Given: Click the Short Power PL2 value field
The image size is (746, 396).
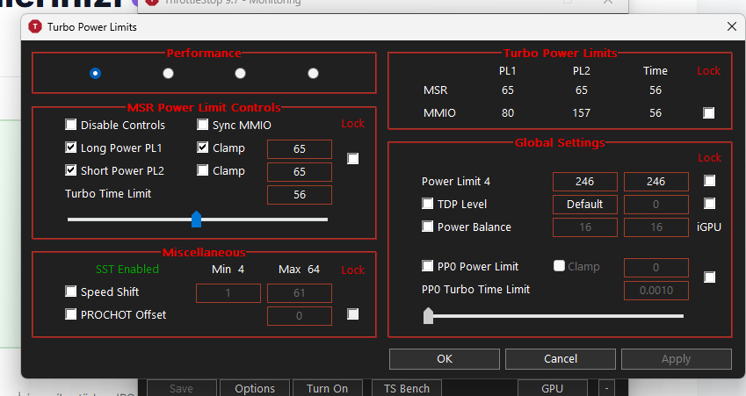Looking at the screenshot, I should coord(300,171).
